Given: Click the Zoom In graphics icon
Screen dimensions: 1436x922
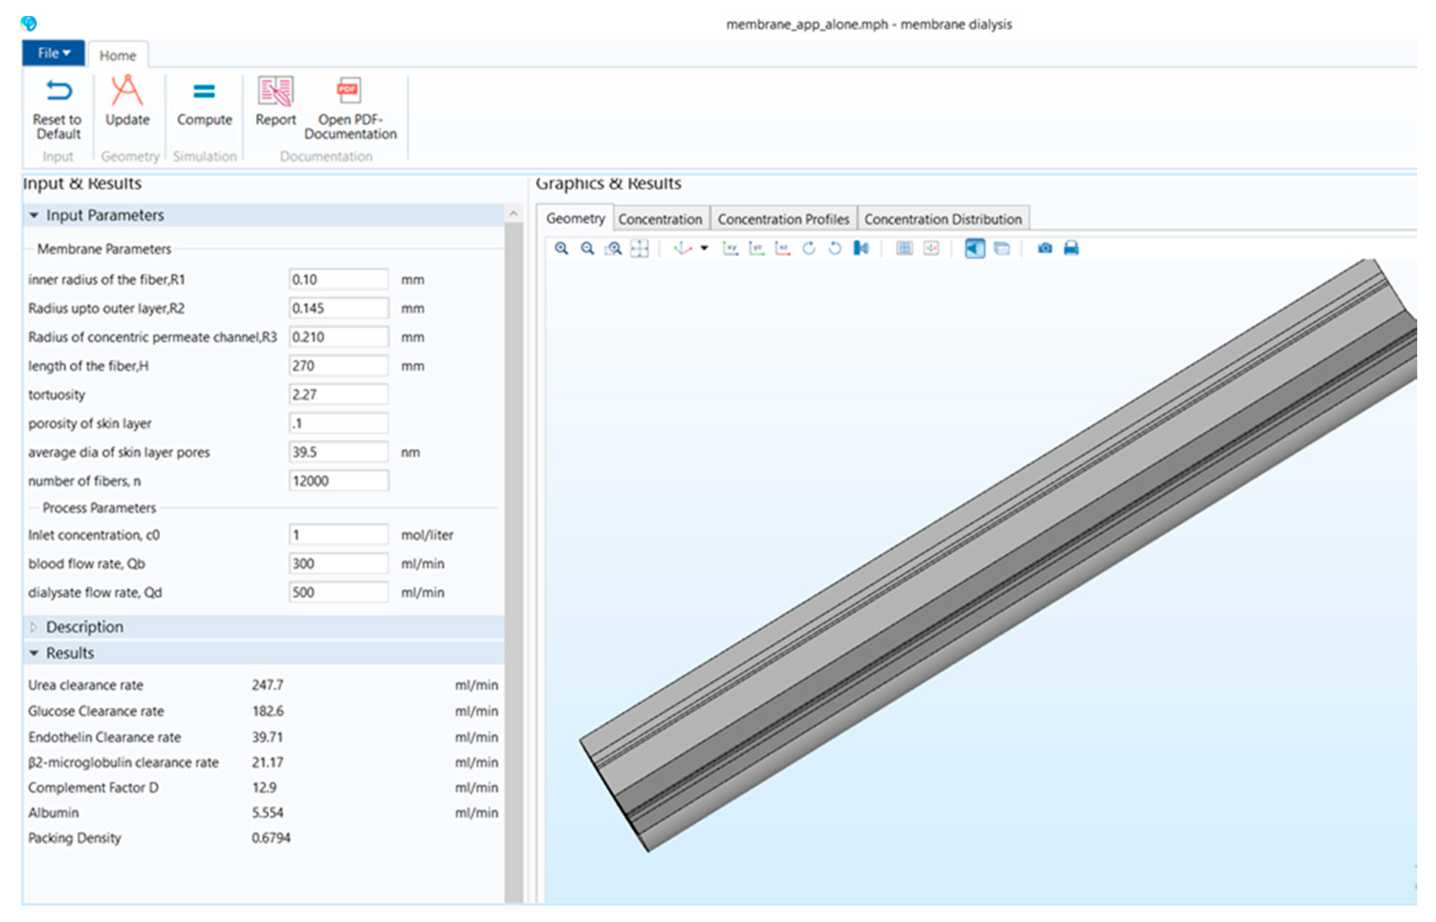Looking at the screenshot, I should (561, 248).
